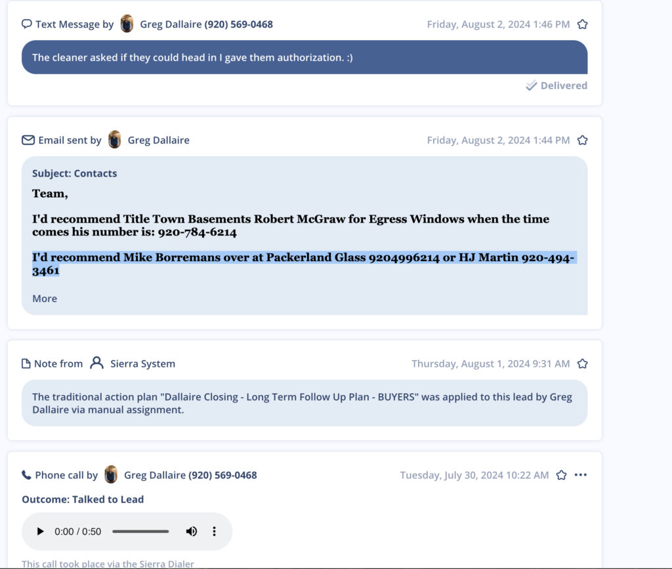Star the Contacts email entry
Viewport: 672px width, 569px height.
click(x=582, y=140)
